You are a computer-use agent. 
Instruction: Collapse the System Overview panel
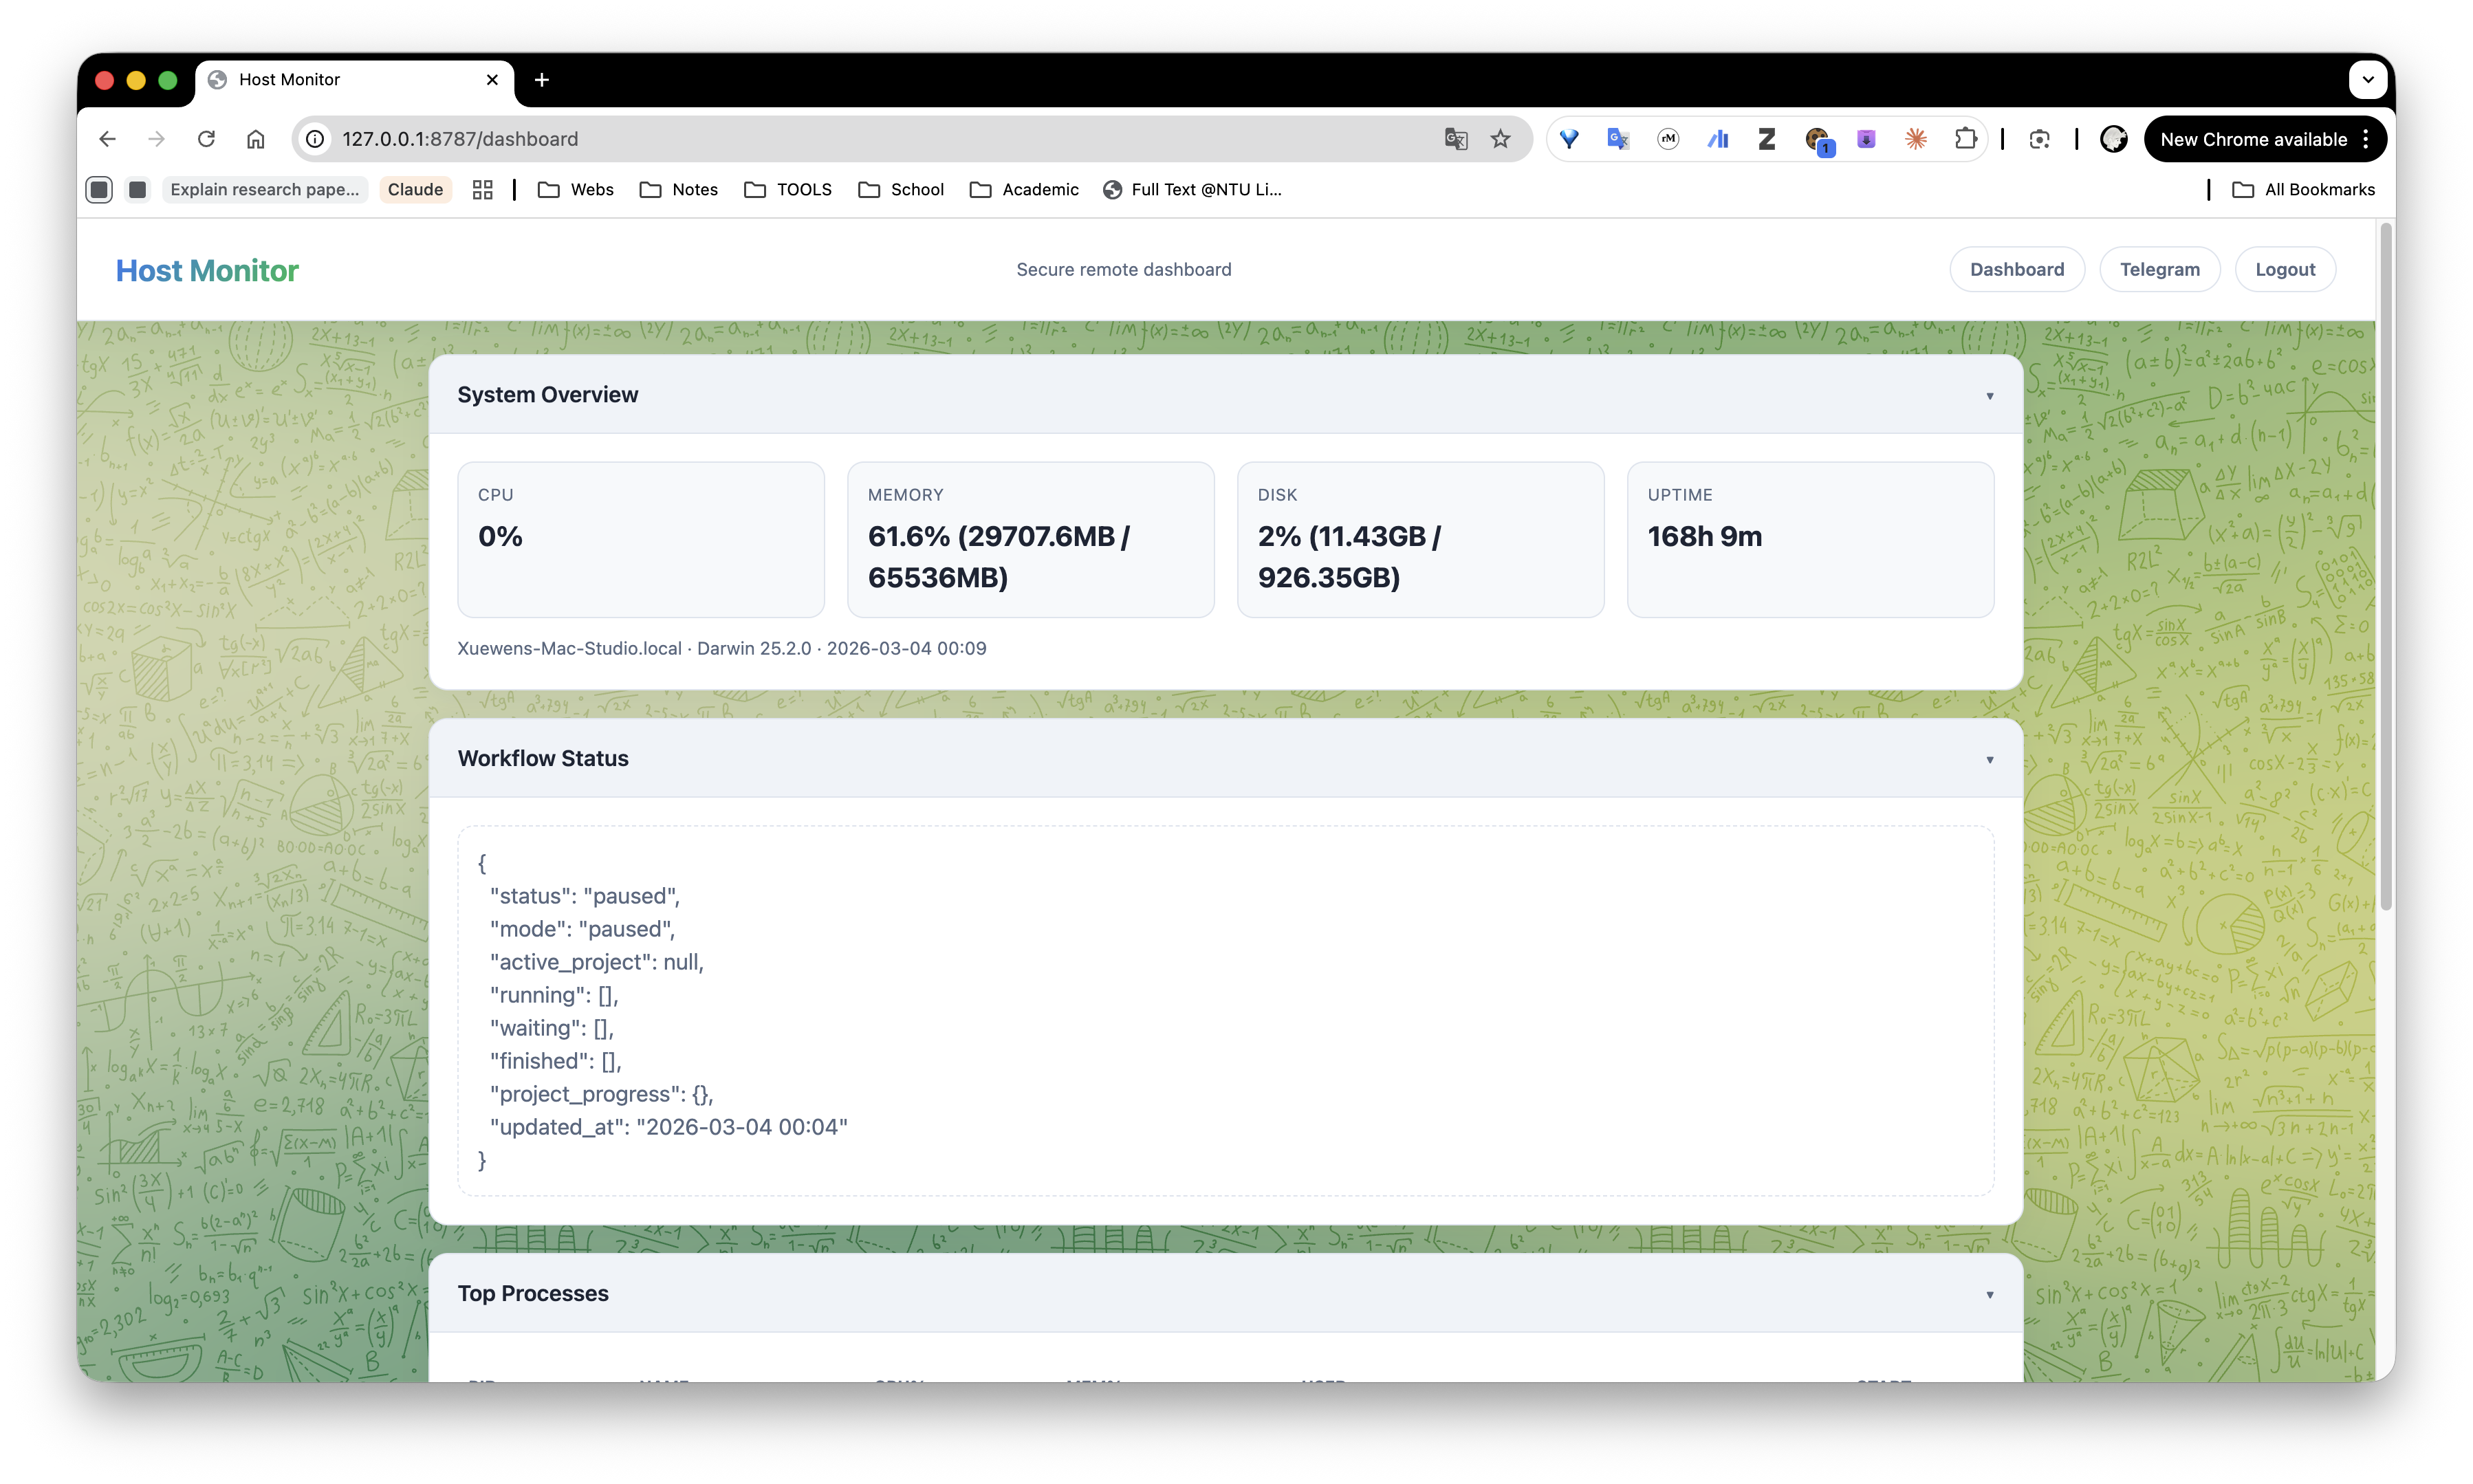pos(1989,396)
